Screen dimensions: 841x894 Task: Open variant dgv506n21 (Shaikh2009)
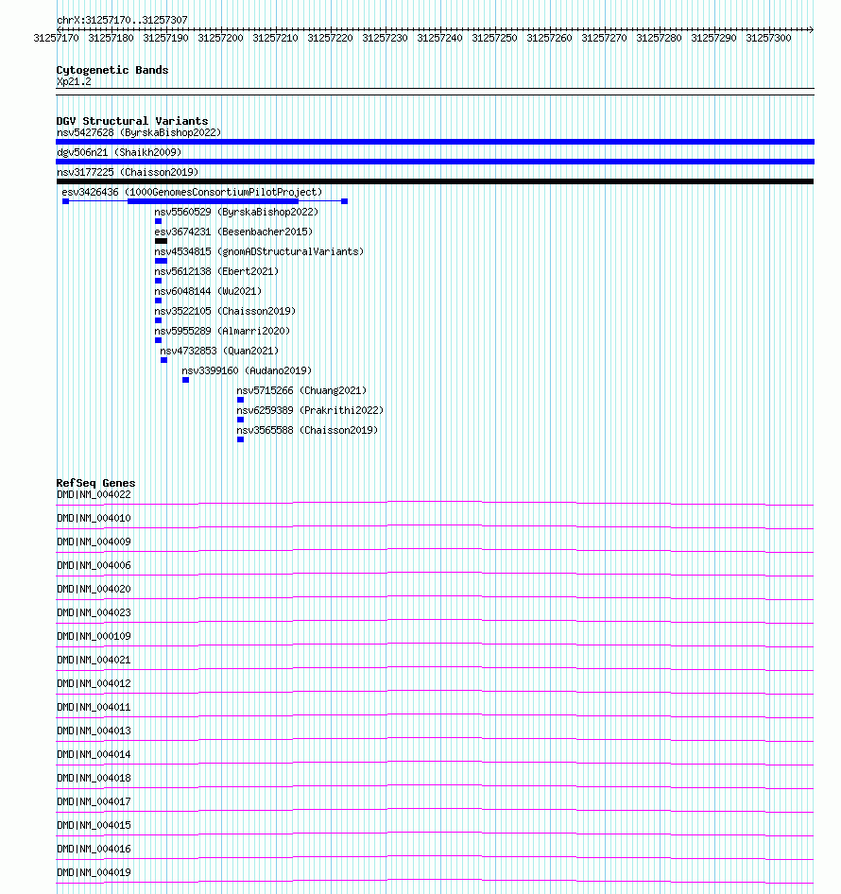point(119,153)
